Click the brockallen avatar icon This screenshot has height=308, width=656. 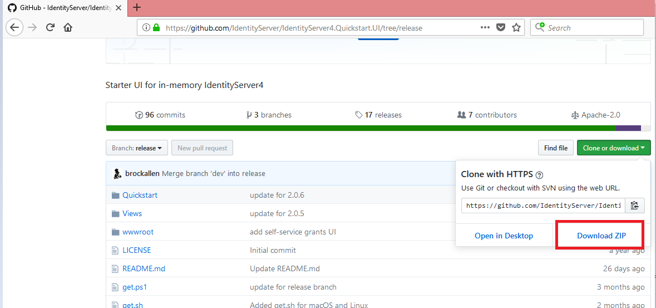point(117,173)
